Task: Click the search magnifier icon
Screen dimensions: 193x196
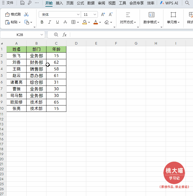Action: [x=187, y=3]
